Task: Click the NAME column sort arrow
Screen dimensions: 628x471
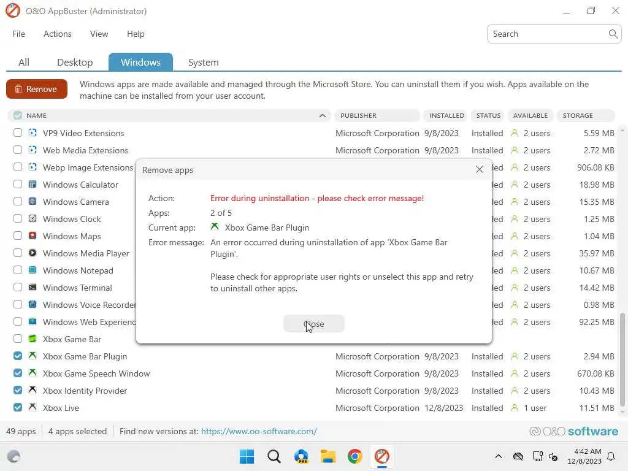Action: (x=323, y=115)
